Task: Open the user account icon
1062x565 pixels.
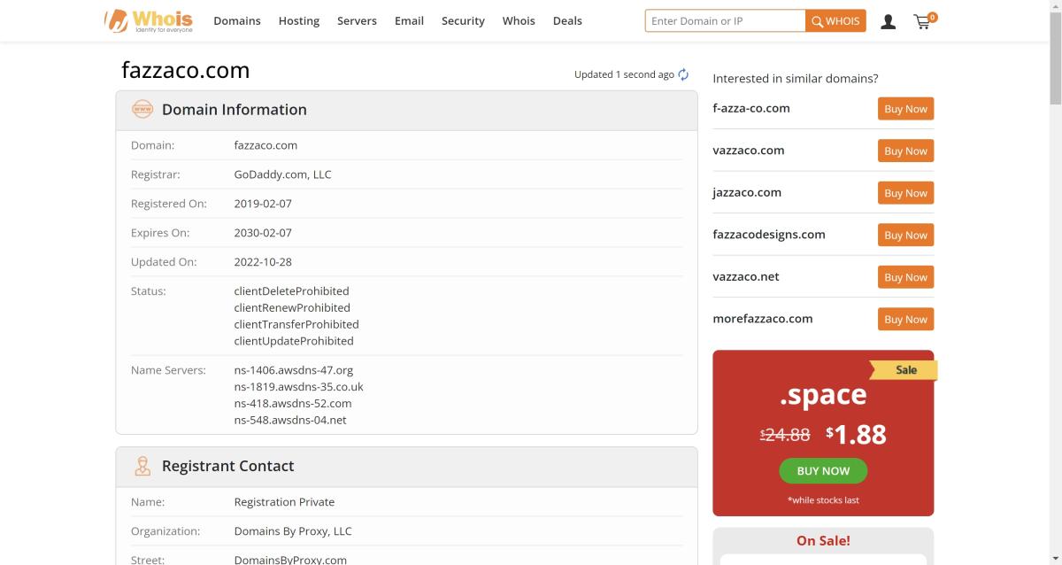Action: [x=888, y=21]
